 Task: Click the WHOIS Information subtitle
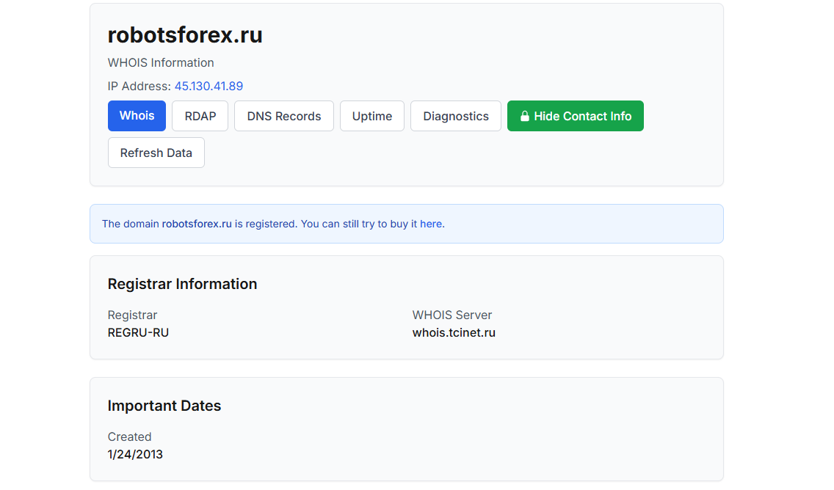pyautogui.click(x=161, y=63)
